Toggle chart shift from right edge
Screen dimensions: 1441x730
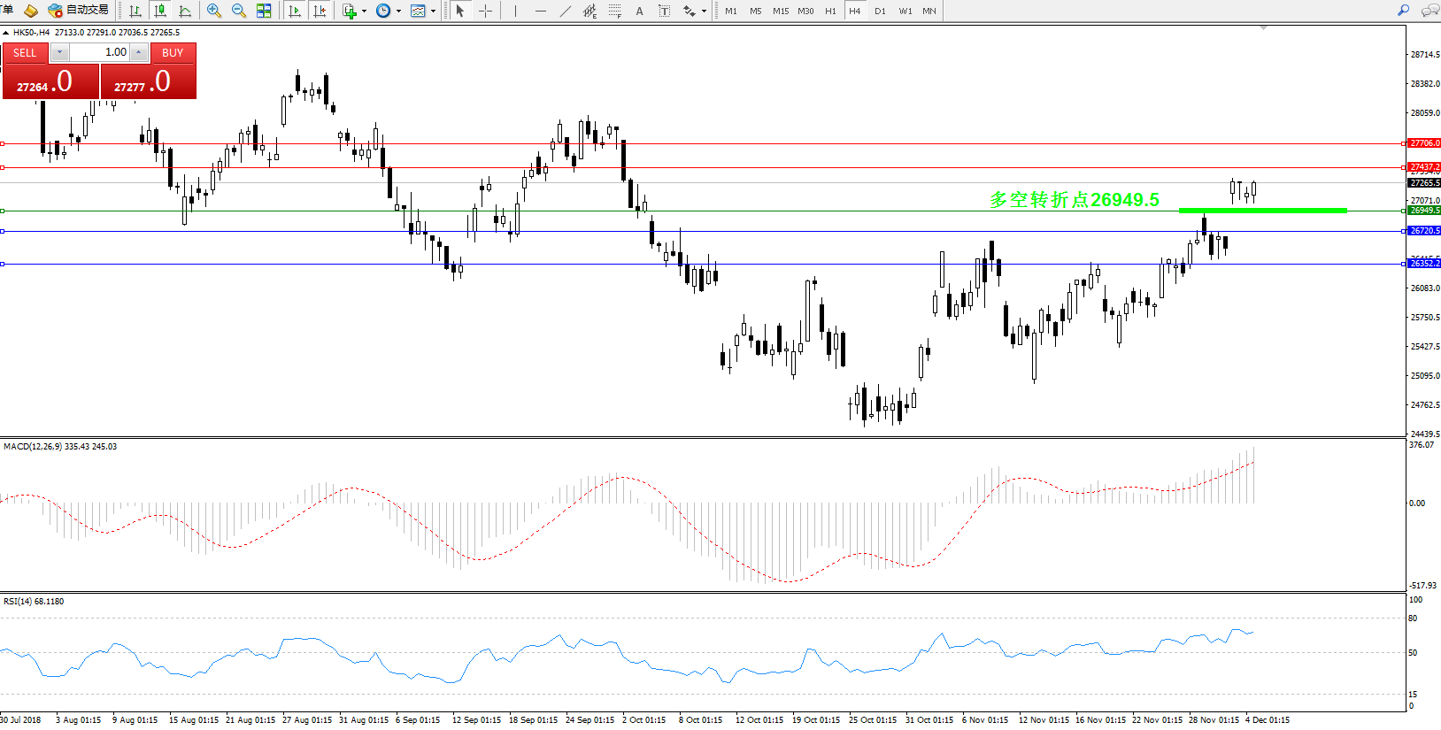pyautogui.click(x=320, y=11)
